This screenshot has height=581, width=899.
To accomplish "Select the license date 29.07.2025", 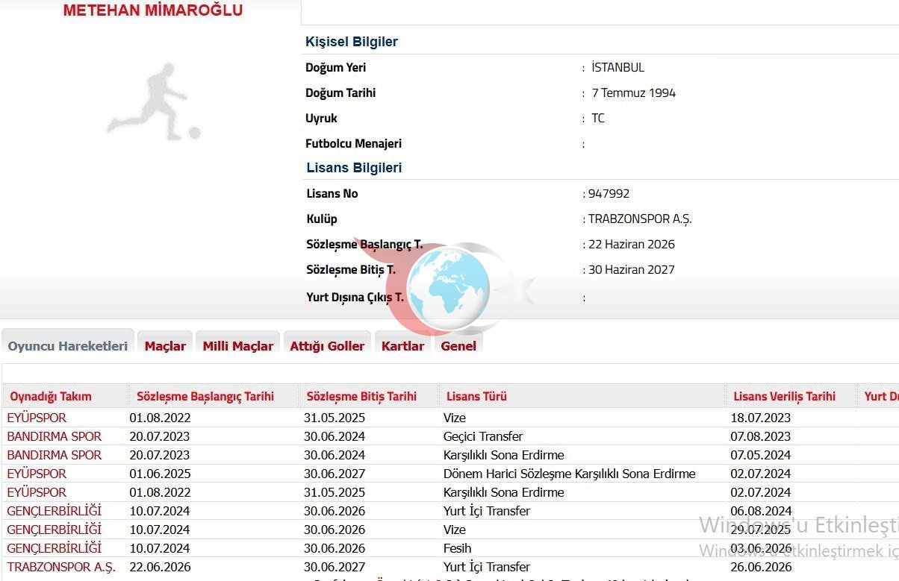I will [761, 530].
